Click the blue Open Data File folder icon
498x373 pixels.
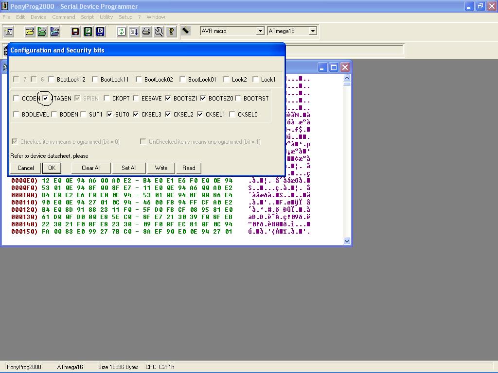click(x=54, y=32)
